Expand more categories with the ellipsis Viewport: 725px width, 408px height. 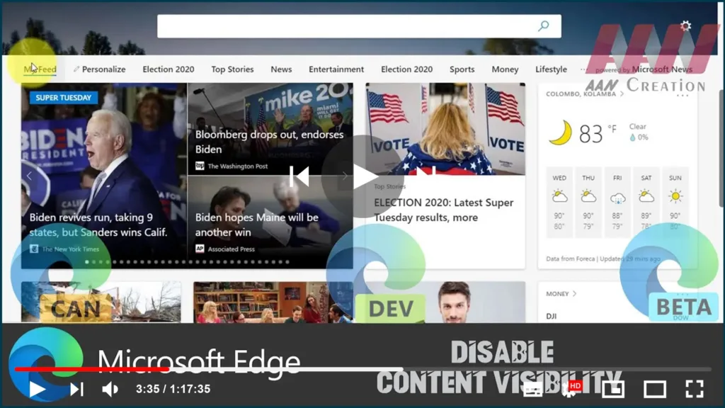click(583, 69)
